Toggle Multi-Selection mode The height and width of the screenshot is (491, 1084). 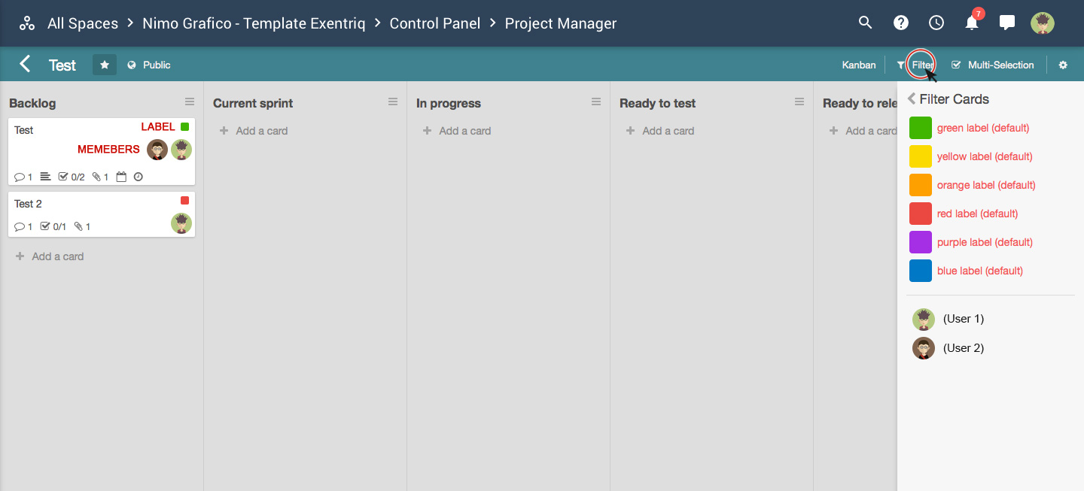993,65
